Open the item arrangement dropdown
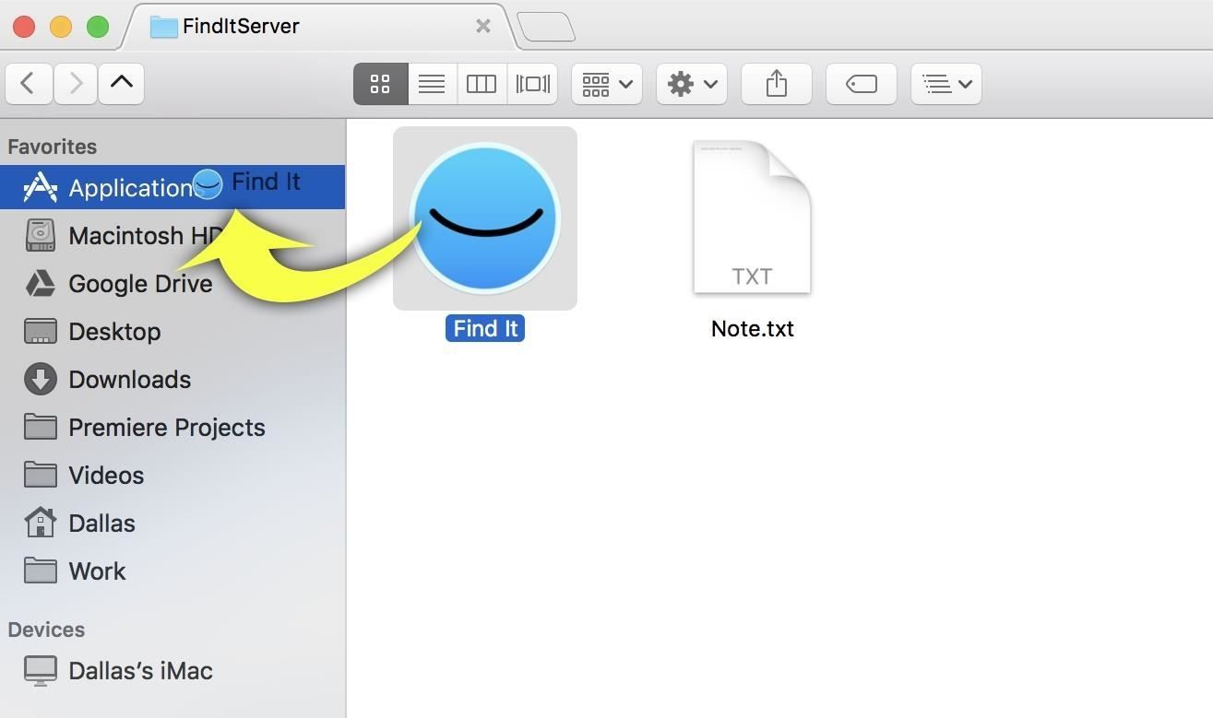 click(x=605, y=83)
